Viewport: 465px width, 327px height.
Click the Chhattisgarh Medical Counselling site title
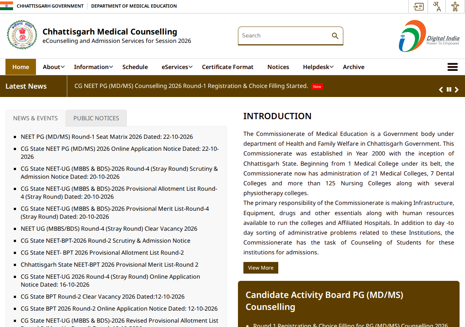(110, 32)
